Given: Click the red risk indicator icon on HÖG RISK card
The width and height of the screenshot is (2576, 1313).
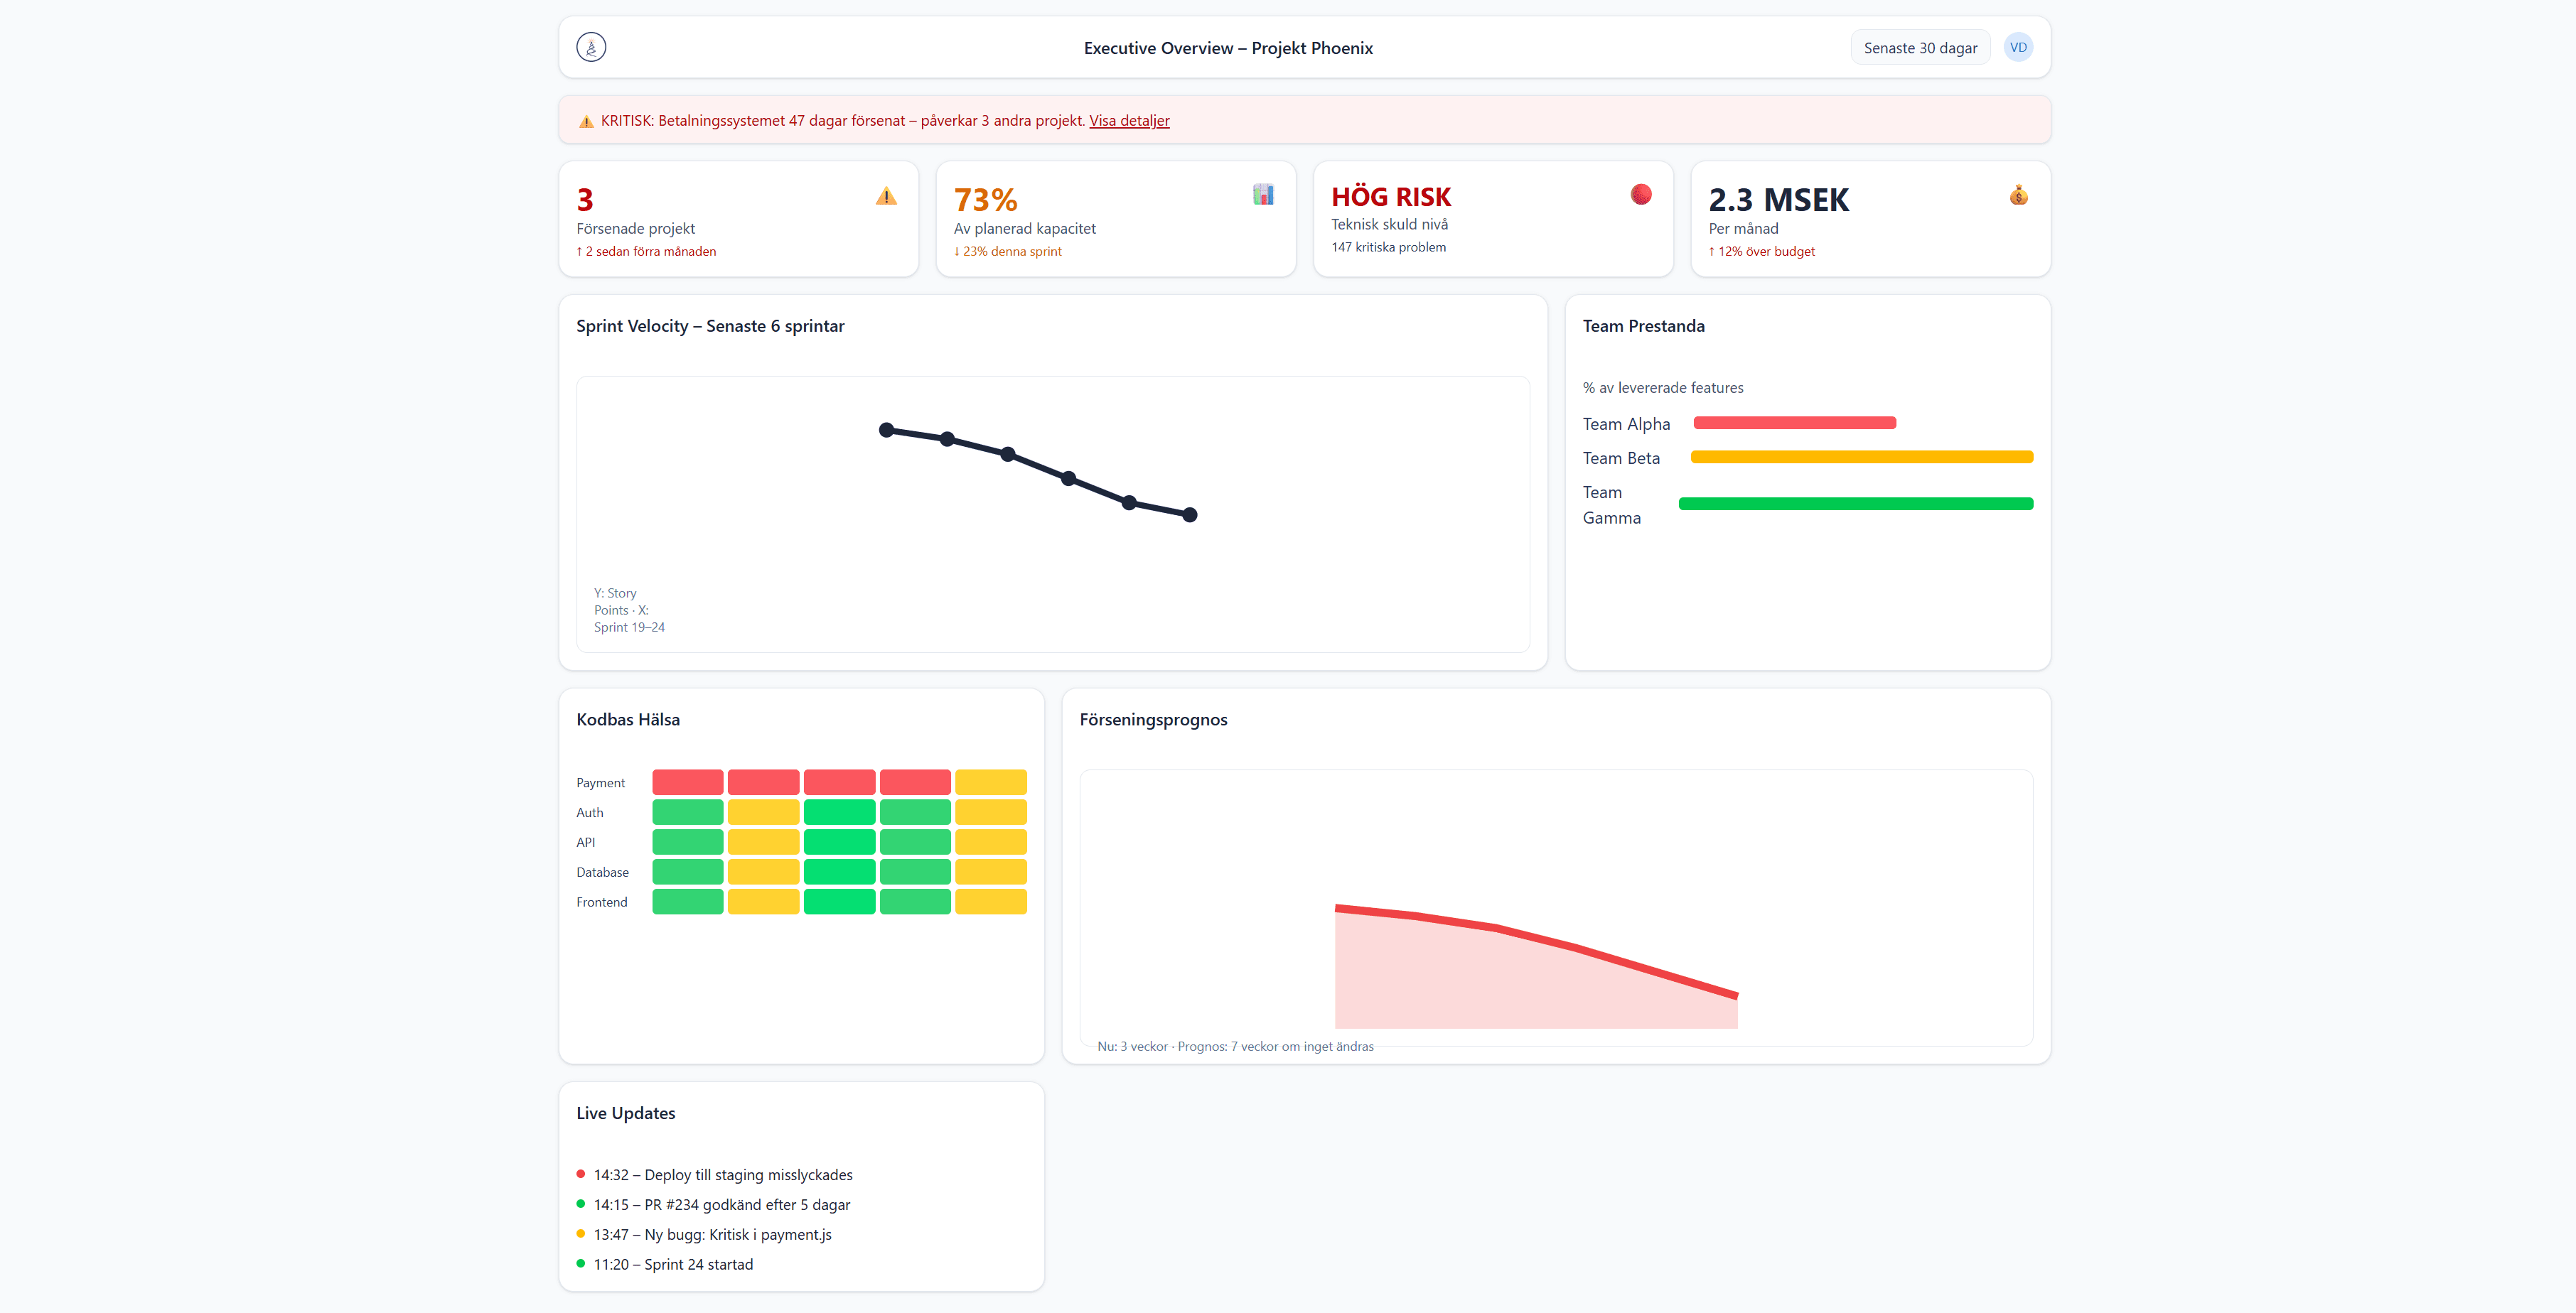Looking at the screenshot, I should tap(1640, 194).
